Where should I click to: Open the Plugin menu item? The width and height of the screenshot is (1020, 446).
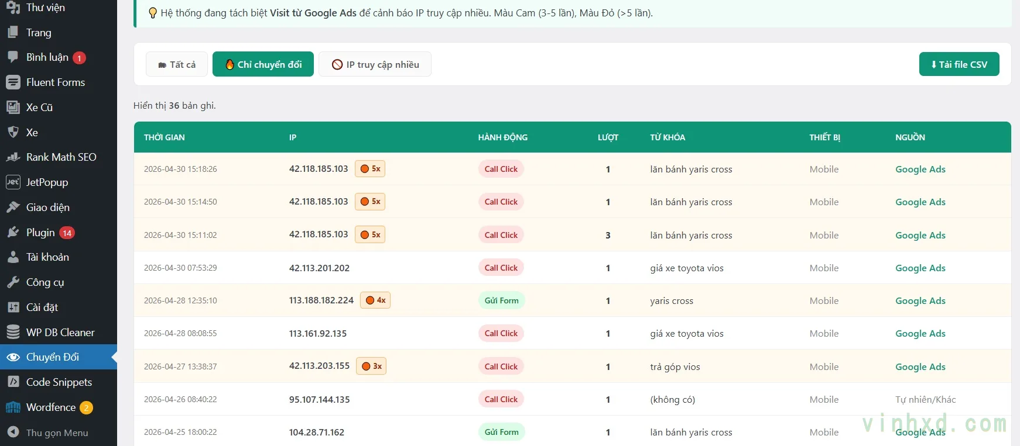coord(59,233)
